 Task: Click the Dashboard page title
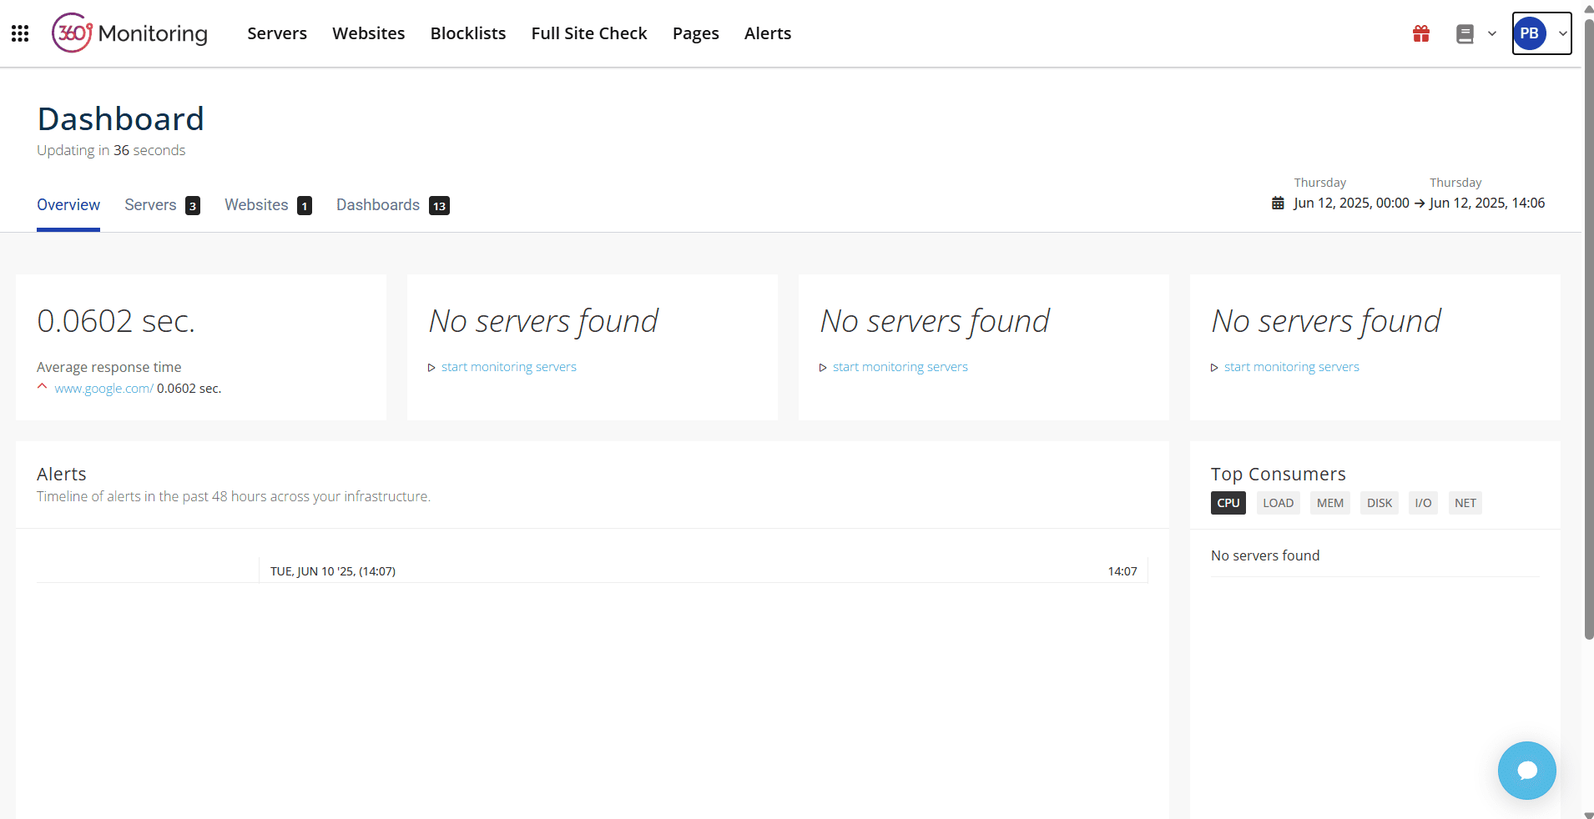tap(121, 119)
